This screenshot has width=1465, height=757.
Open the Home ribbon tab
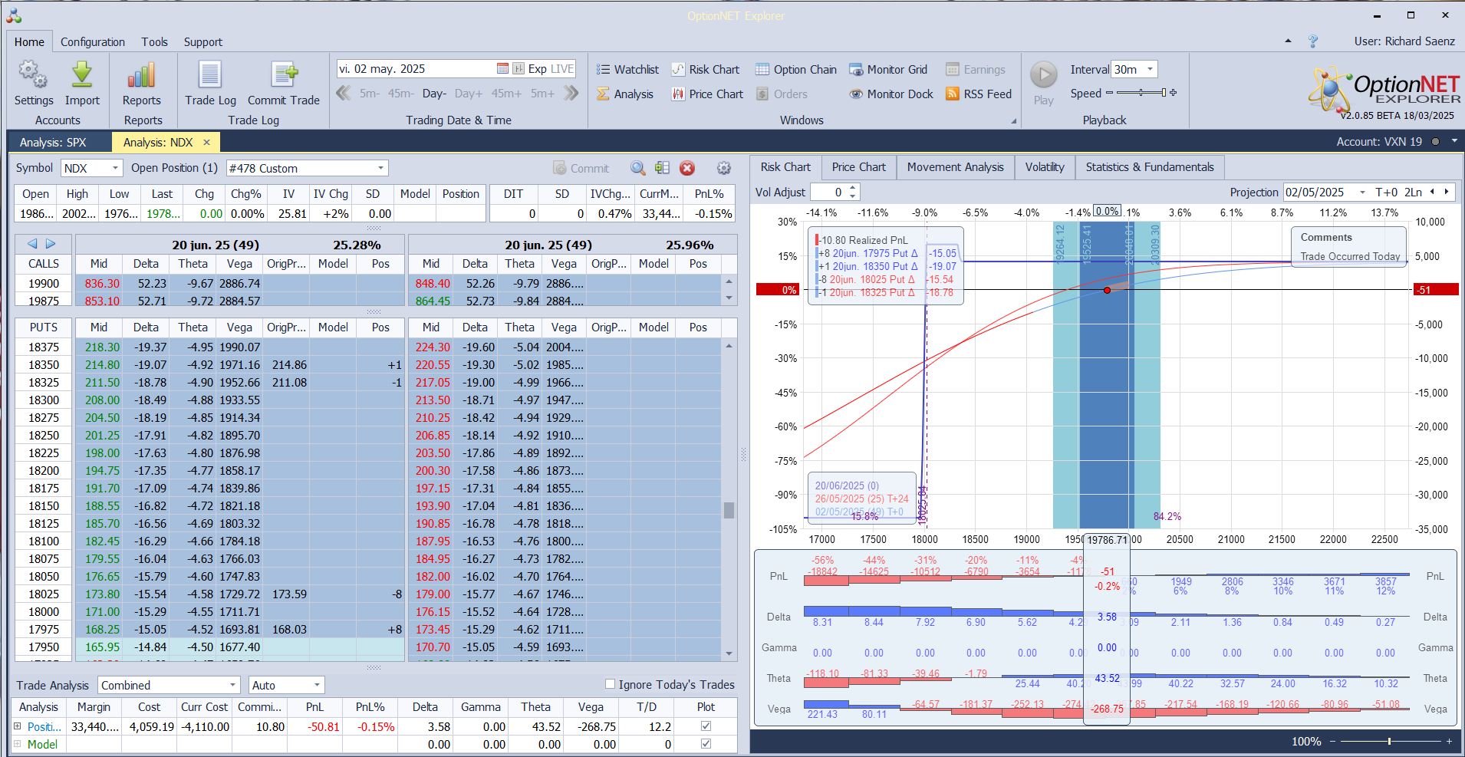point(29,42)
